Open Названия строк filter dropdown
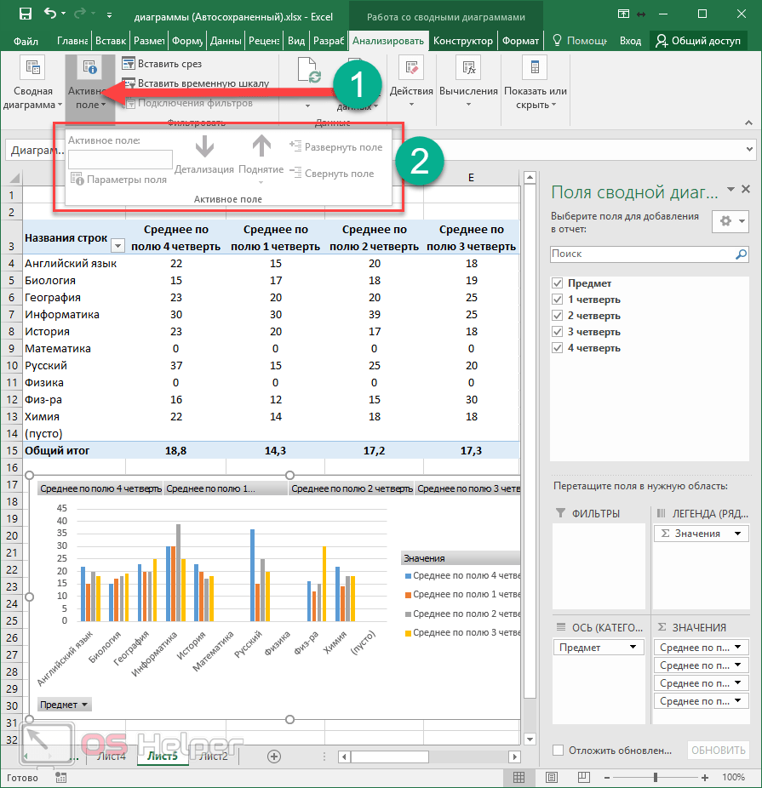Screen dimensions: 762x788 (x=117, y=246)
